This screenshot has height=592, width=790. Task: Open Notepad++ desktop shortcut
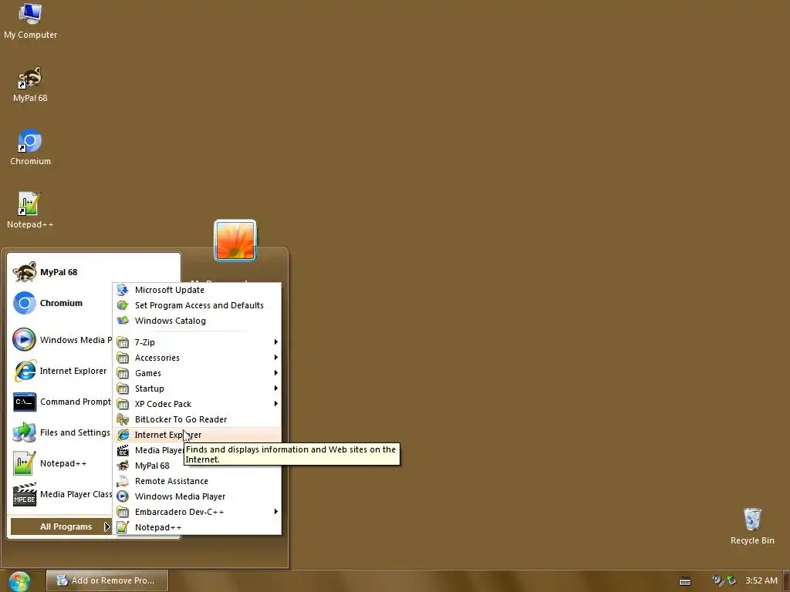(30, 210)
